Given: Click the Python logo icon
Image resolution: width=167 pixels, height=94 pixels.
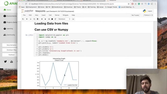Looking at the screenshot, I should [144, 11].
